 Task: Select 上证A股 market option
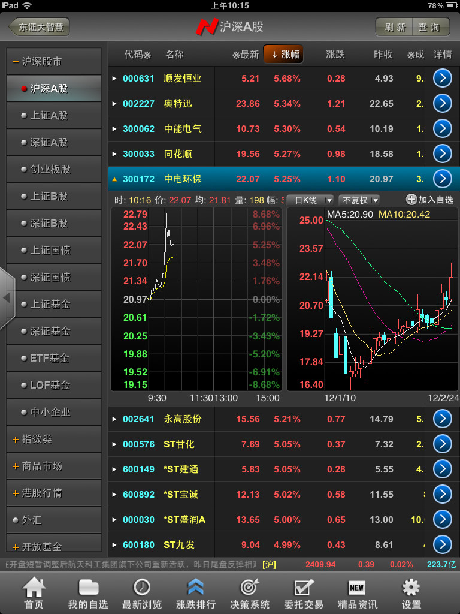(54, 115)
